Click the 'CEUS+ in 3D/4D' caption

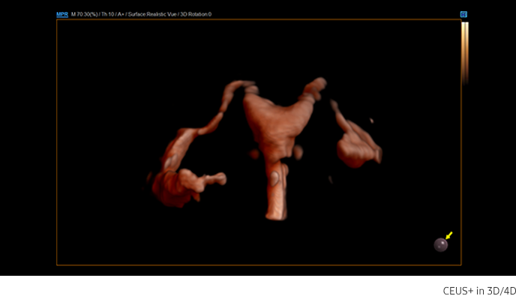478,291
